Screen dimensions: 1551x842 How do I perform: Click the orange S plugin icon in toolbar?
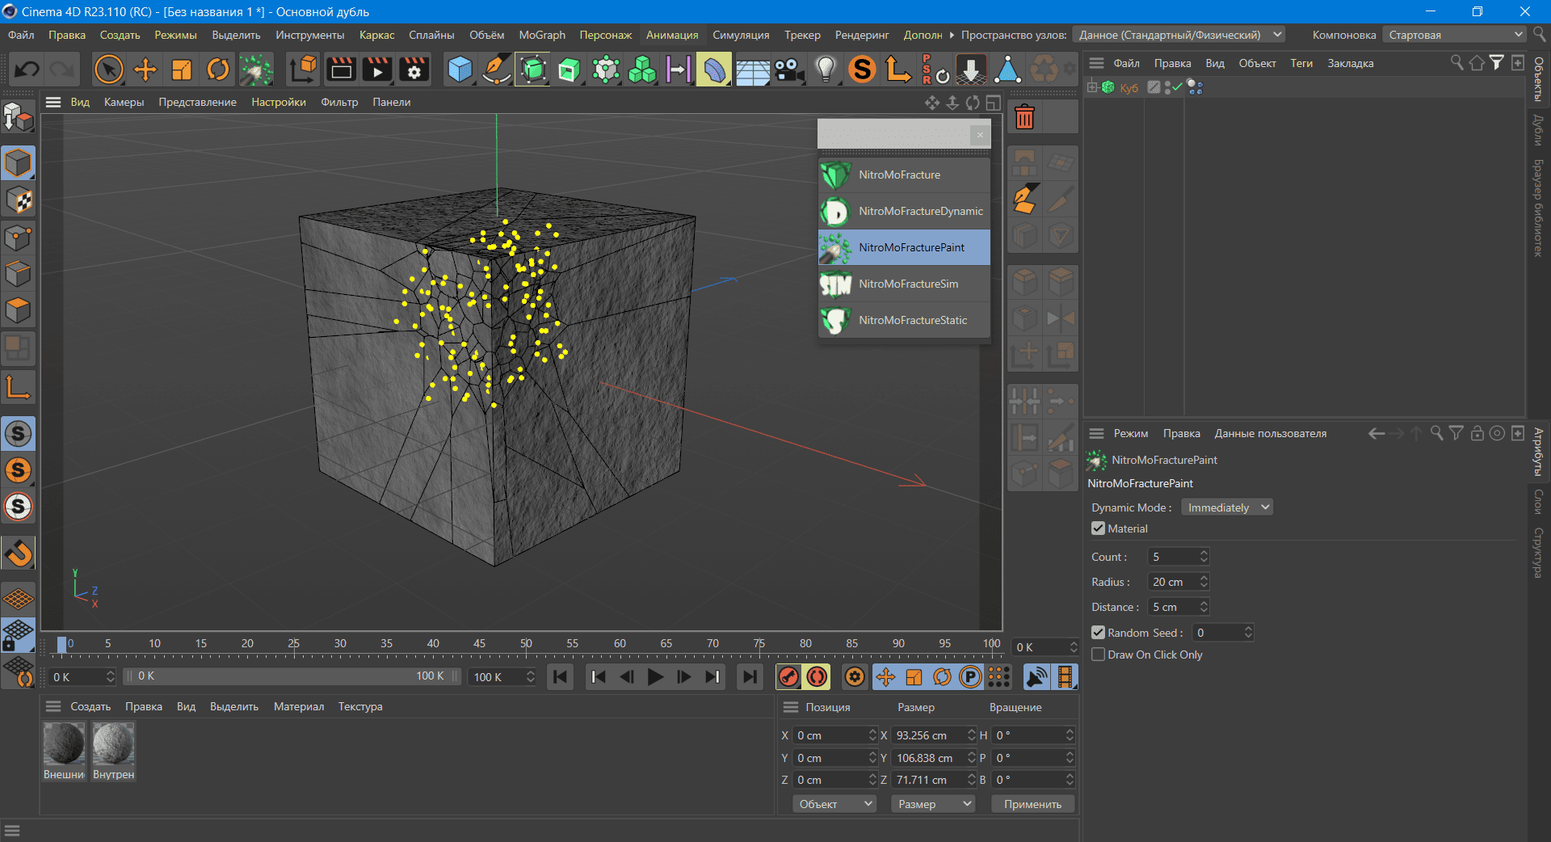coord(862,69)
